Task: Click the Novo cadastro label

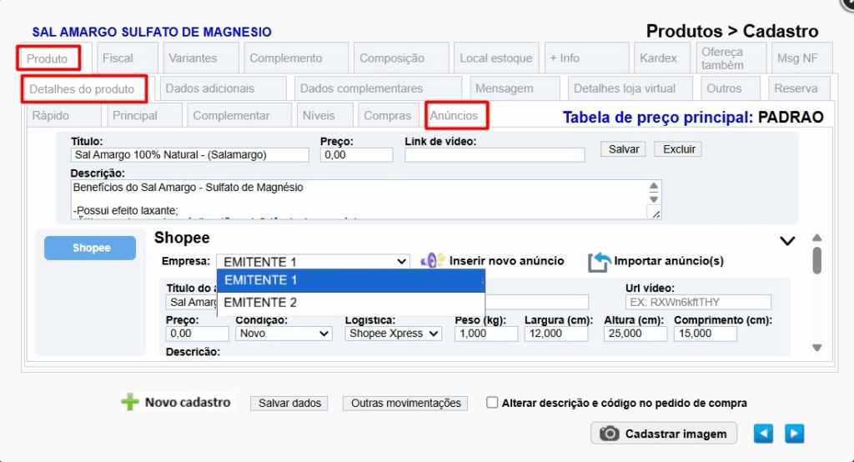Action: 188,403
